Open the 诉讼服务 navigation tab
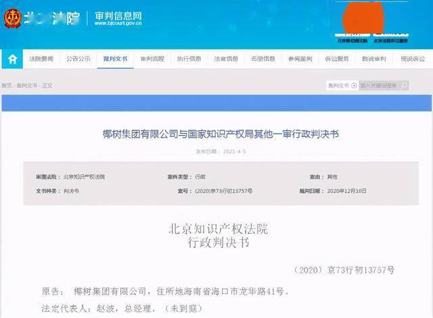 pos(337,59)
